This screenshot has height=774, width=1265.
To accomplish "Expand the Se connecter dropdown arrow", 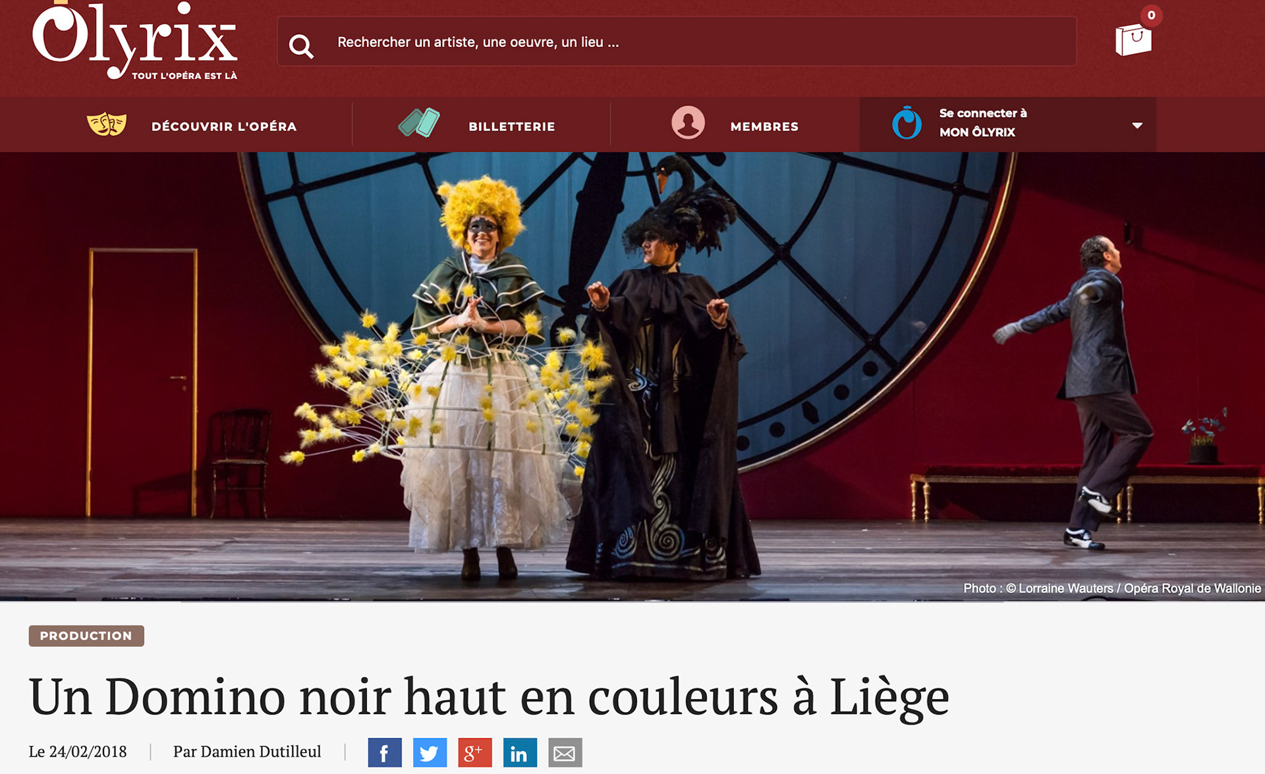I will coord(1137,125).
